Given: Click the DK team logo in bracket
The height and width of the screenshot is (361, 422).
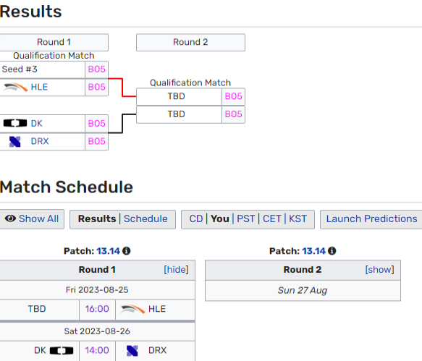Looking at the screenshot, I should 15,123.
